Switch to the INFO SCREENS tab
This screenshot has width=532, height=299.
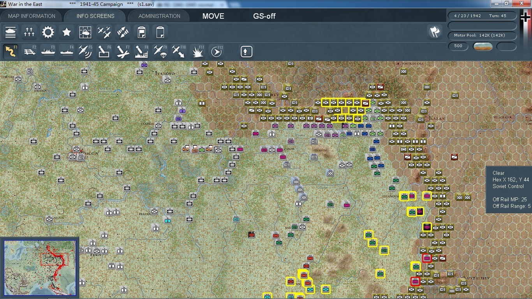pyautogui.click(x=95, y=16)
